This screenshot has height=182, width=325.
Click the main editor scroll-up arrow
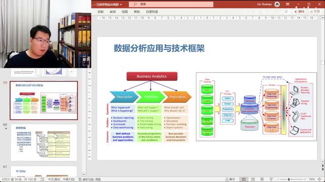323,18
